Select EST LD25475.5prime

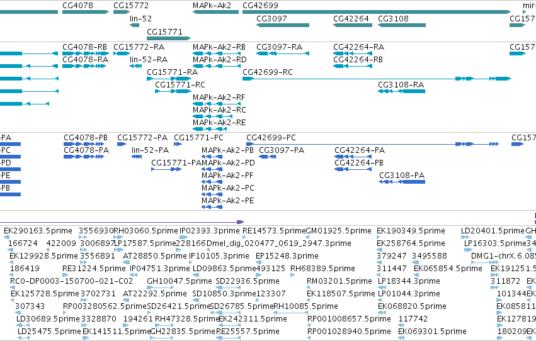49,332
